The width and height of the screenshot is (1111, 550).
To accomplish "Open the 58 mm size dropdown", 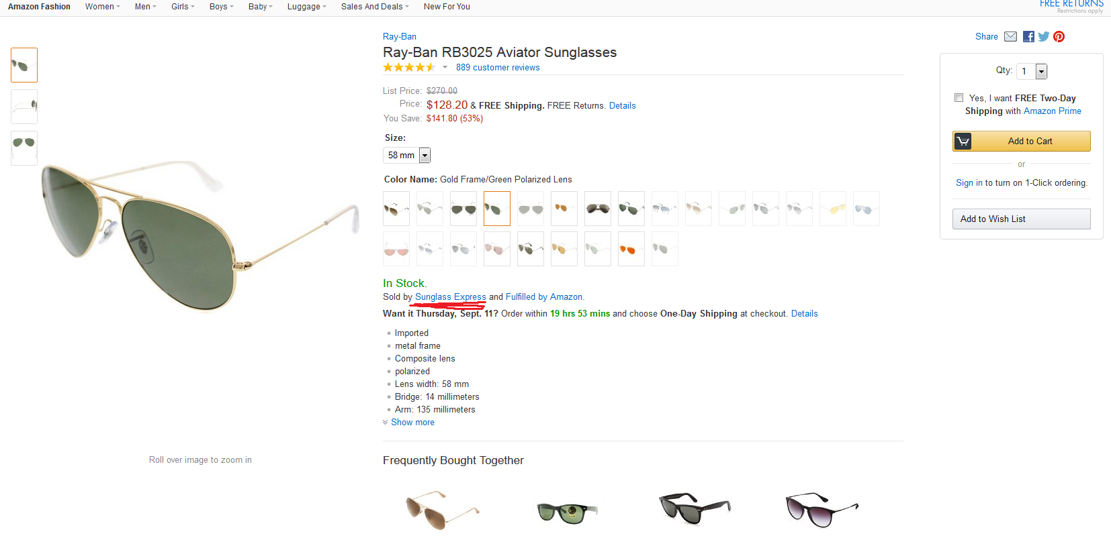I will pyautogui.click(x=406, y=155).
